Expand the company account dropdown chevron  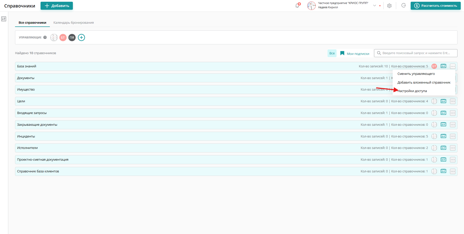[x=375, y=5]
